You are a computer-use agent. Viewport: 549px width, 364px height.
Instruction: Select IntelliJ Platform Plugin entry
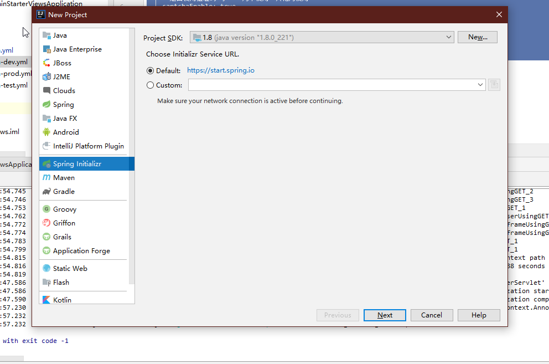[x=84, y=146]
